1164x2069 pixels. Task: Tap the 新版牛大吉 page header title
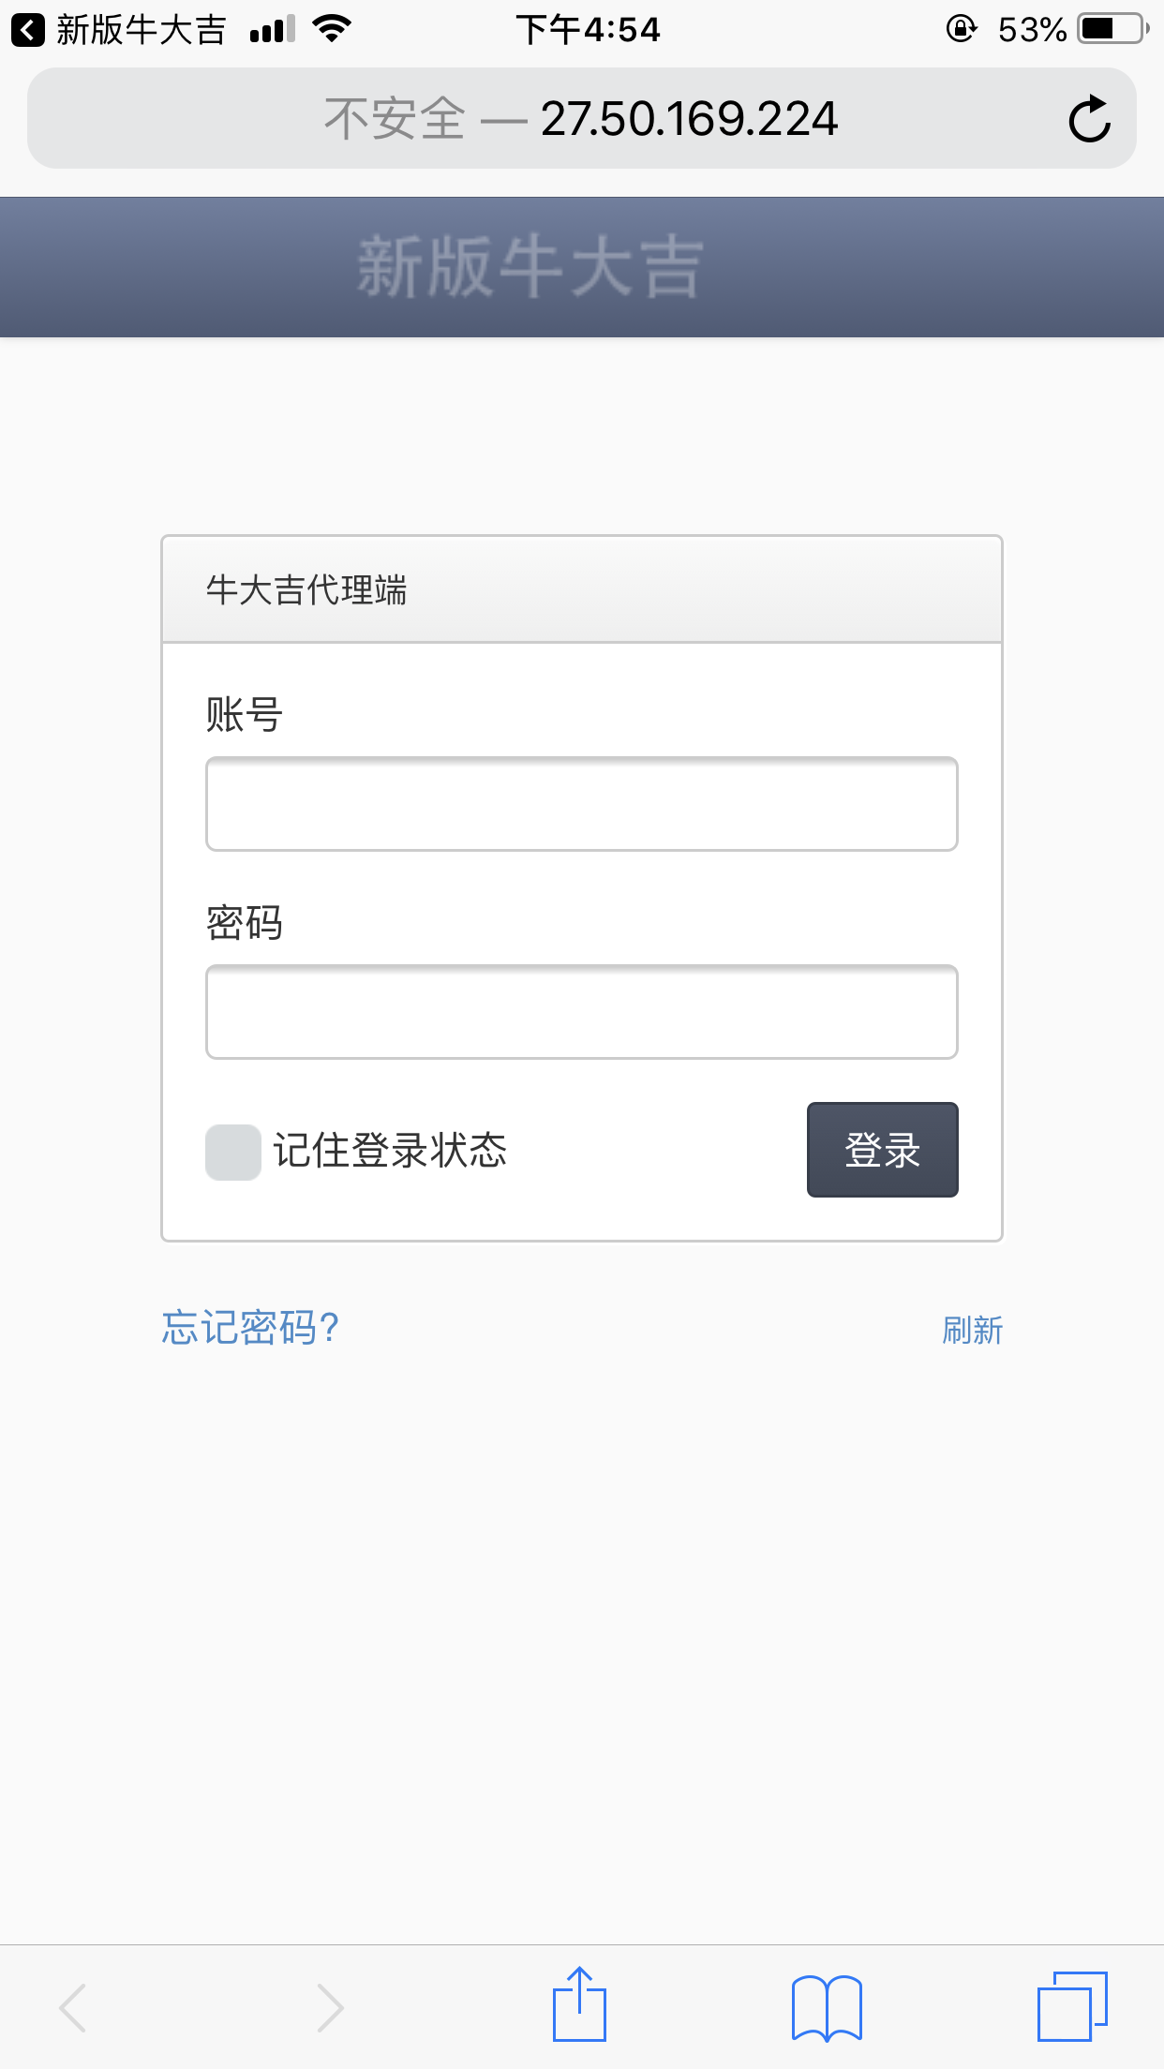530,267
